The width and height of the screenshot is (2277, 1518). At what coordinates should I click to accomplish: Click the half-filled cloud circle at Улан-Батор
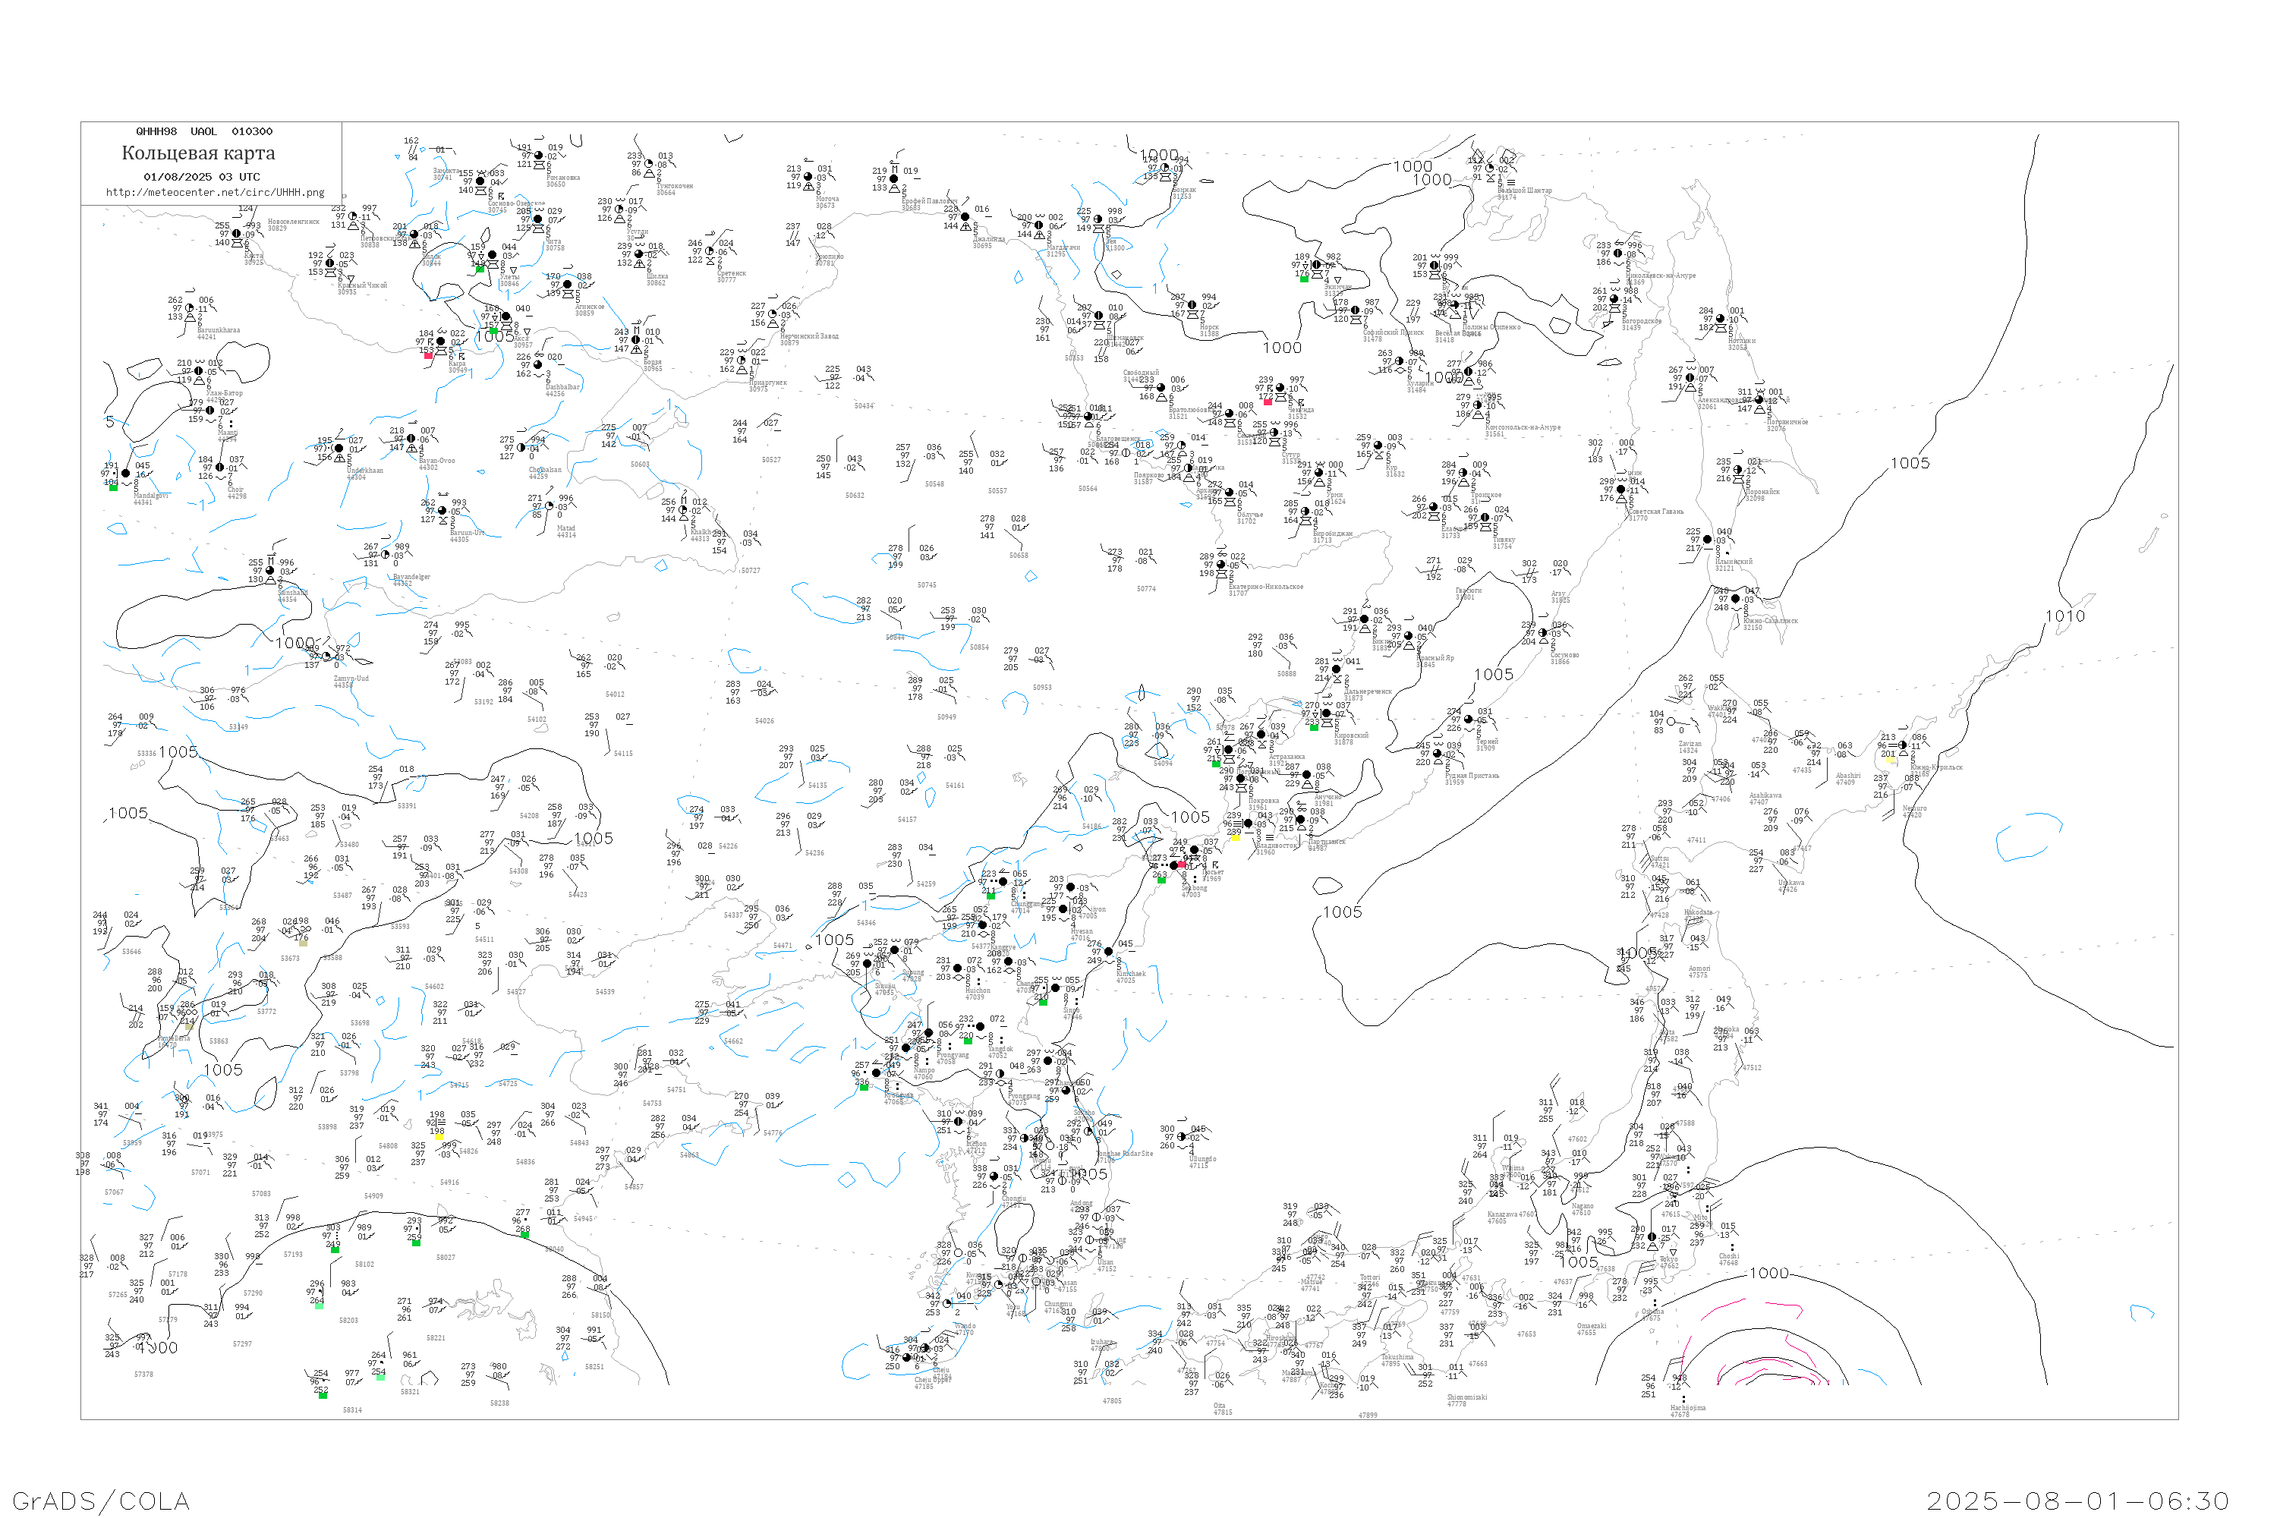coord(198,371)
